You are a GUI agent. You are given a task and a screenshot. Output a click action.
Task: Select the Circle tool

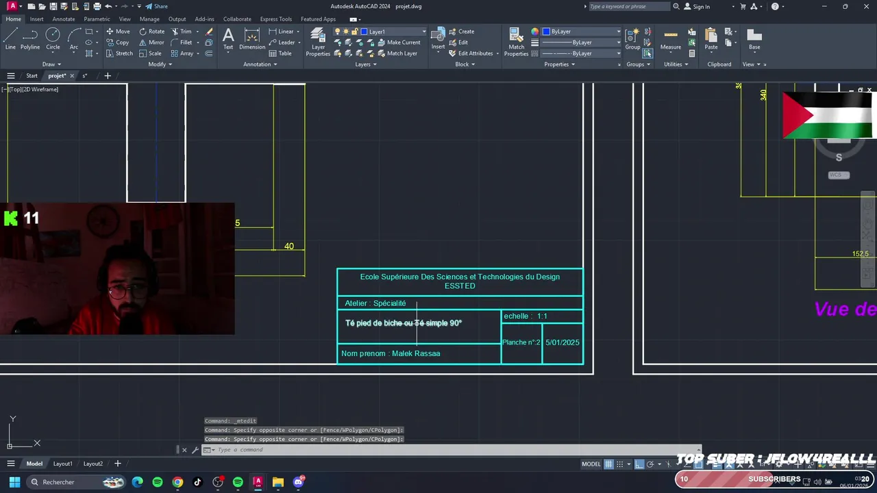[x=53, y=39]
